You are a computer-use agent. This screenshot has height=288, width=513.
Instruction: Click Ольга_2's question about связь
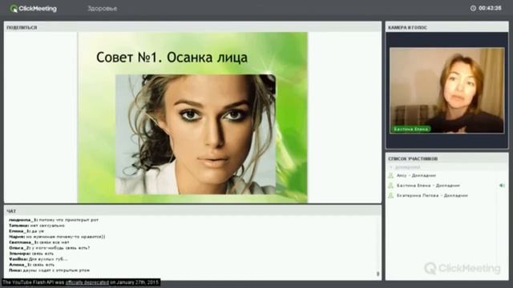tap(50, 248)
